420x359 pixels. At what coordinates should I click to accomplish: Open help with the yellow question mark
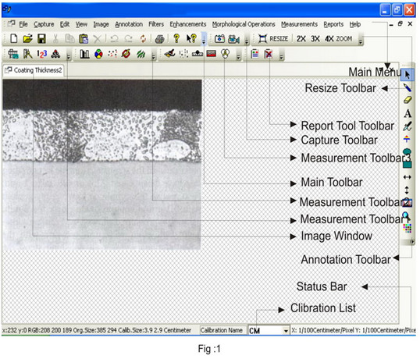176,38
